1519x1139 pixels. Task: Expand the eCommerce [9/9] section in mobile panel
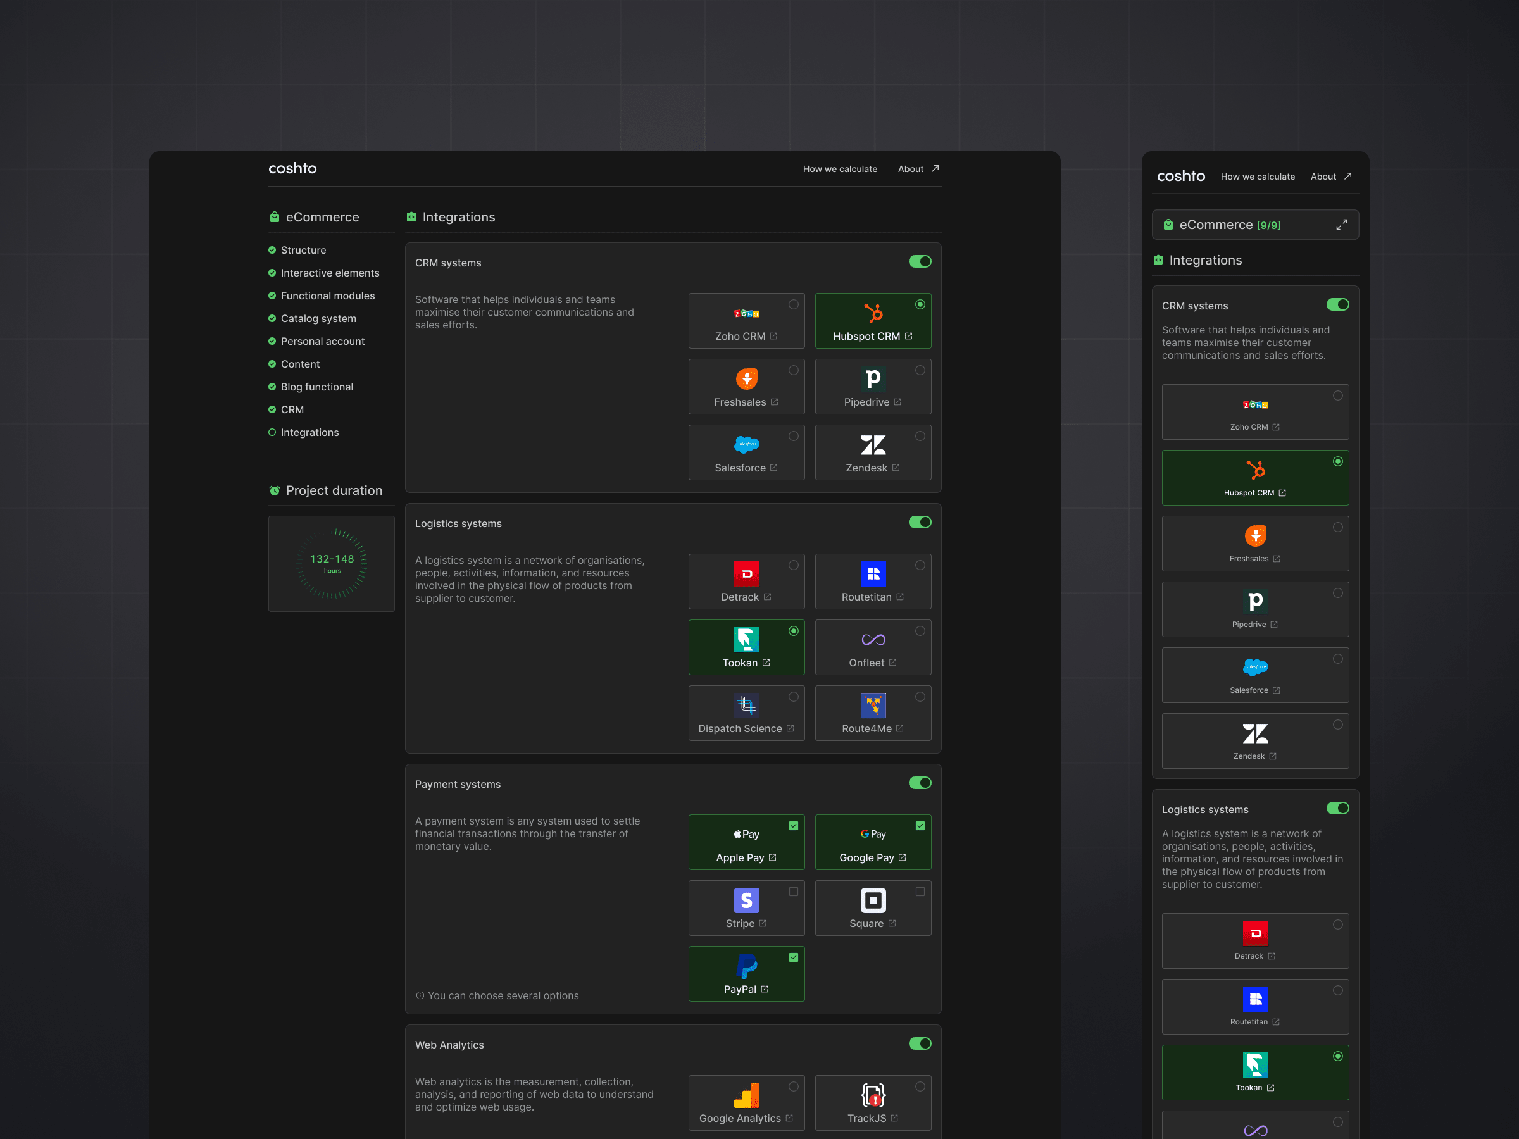point(1341,225)
